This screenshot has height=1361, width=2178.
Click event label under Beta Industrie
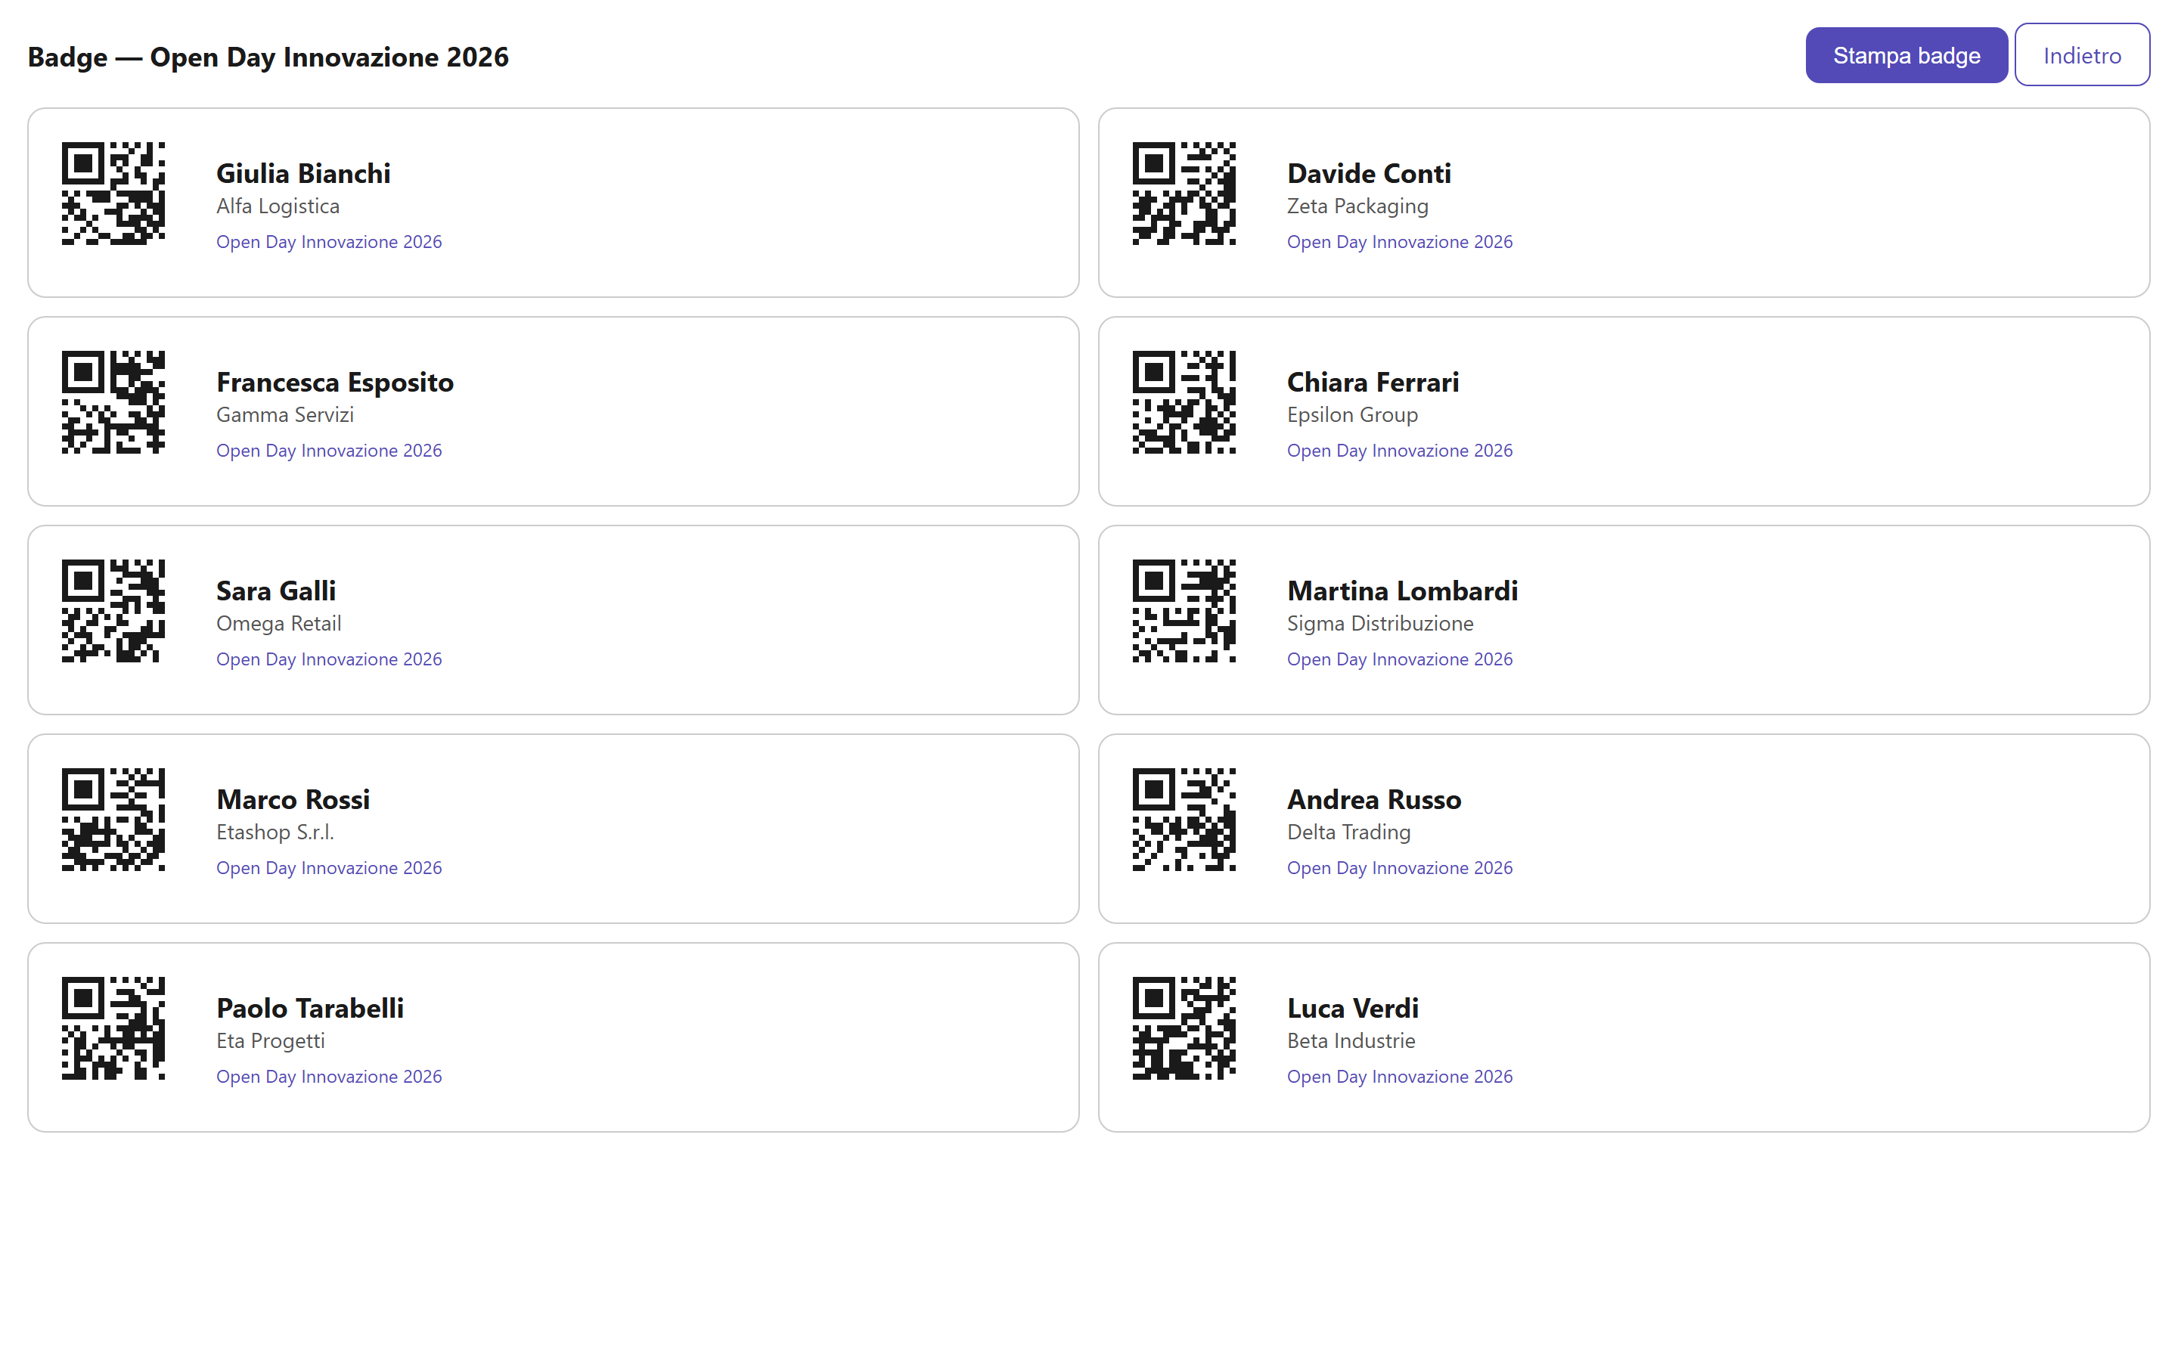pos(1400,1077)
